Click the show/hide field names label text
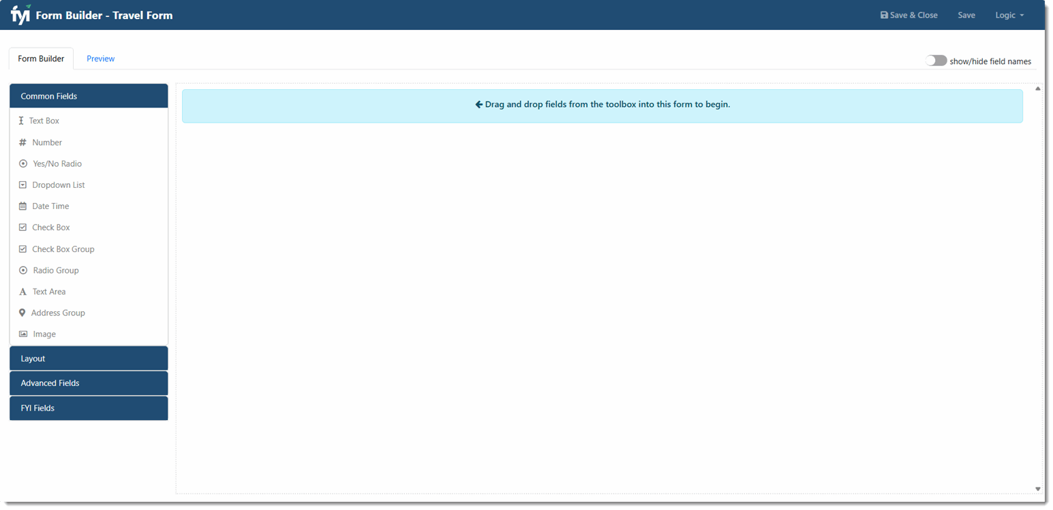The image size is (1053, 510). point(990,61)
